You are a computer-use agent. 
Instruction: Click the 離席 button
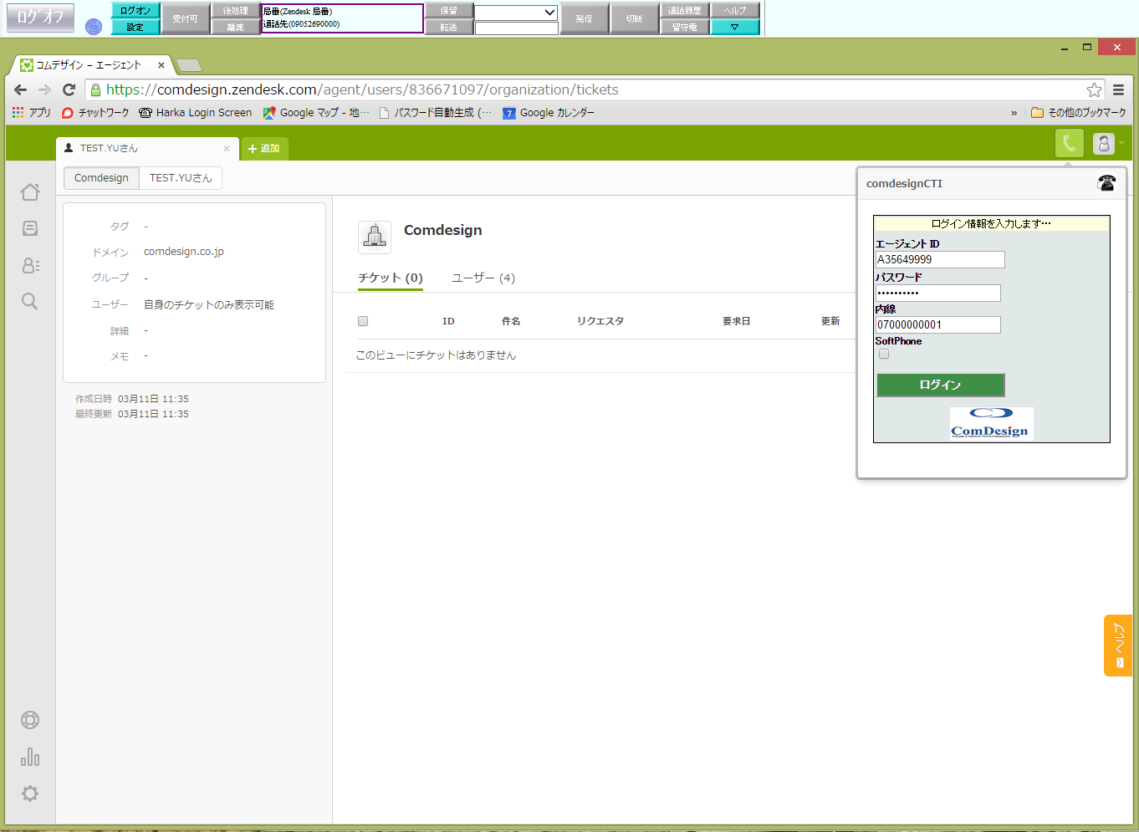236,27
